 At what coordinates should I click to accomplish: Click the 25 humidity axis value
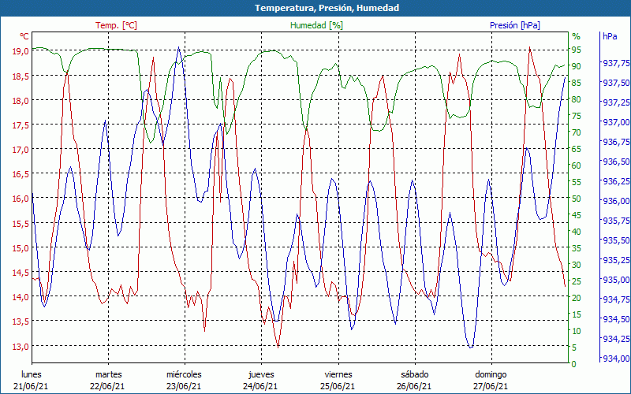577,281
